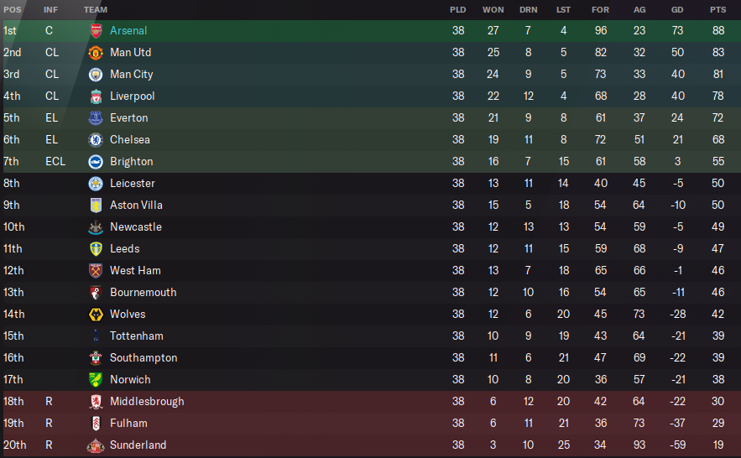Click the Everton club badge

(x=96, y=118)
